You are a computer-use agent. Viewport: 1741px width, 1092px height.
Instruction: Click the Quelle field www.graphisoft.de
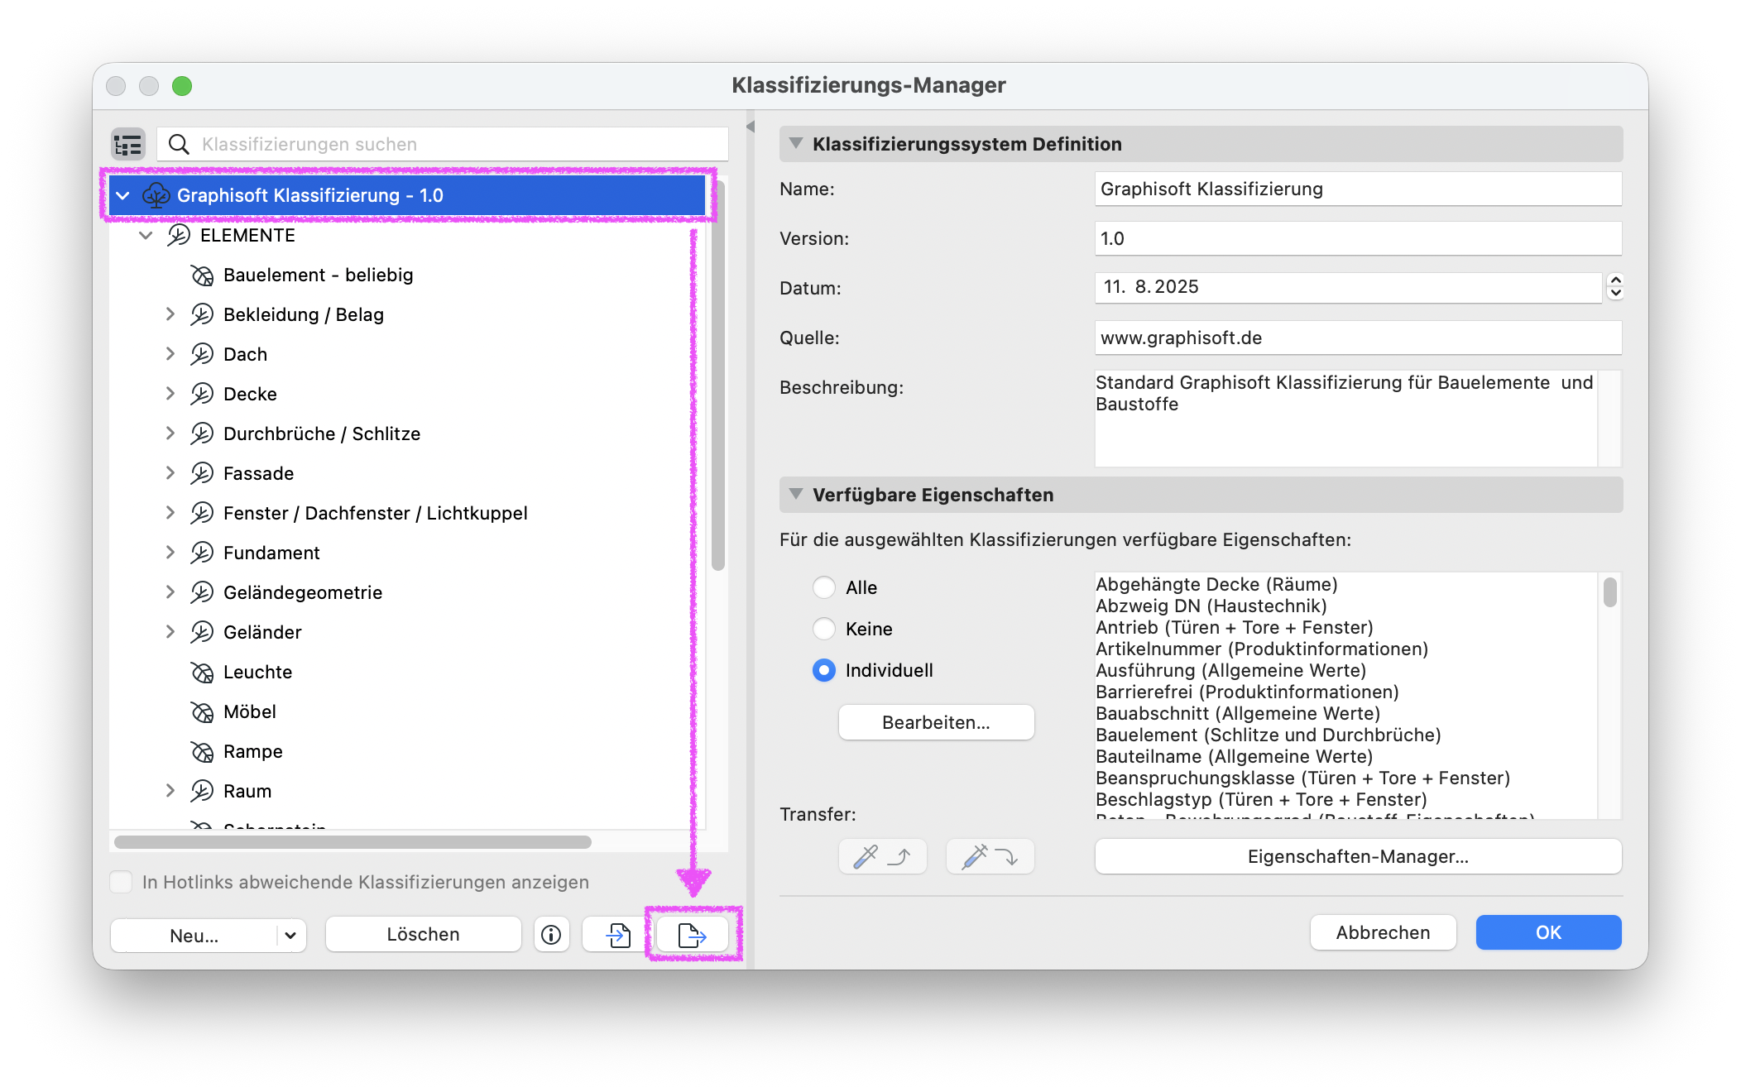pyautogui.click(x=1358, y=338)
